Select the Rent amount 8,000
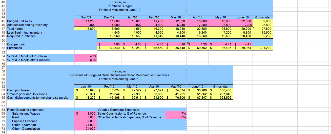 86,117
